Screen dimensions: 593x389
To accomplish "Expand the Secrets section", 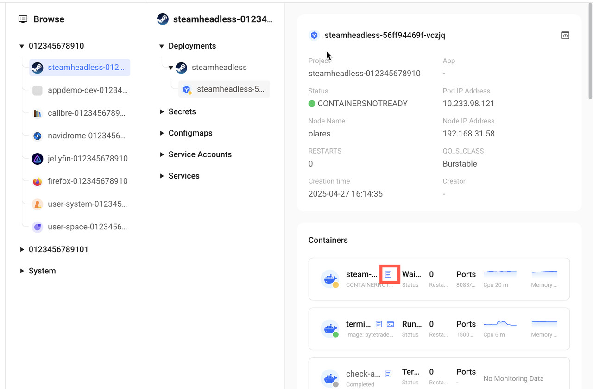I will pyautogui.click(x=162, y=112).
